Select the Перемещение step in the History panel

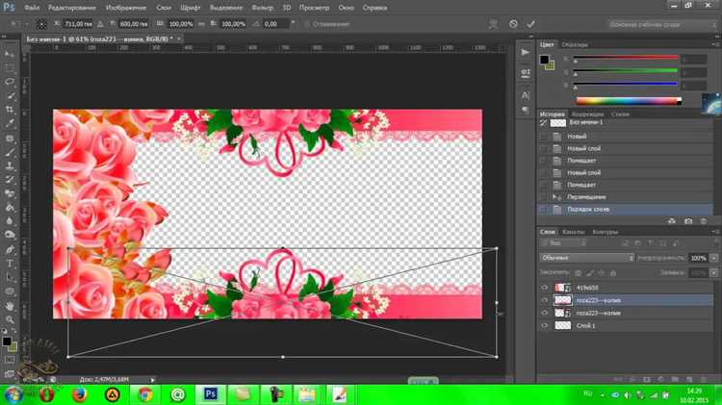click(586, 196)
